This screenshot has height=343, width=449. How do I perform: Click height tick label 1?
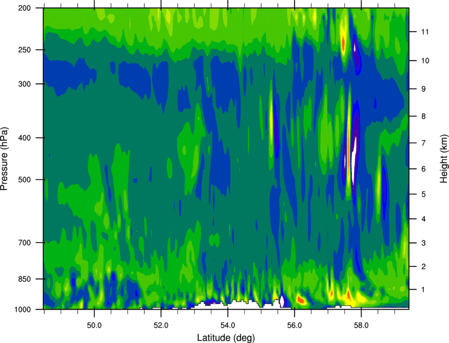pos(423,290)
